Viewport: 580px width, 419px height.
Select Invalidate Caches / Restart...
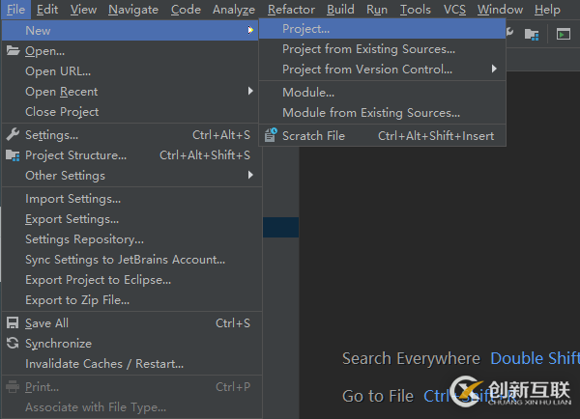tap(103, 364)
